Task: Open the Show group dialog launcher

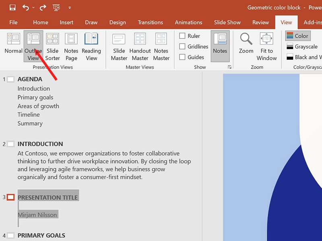Action: coord(229,67)
